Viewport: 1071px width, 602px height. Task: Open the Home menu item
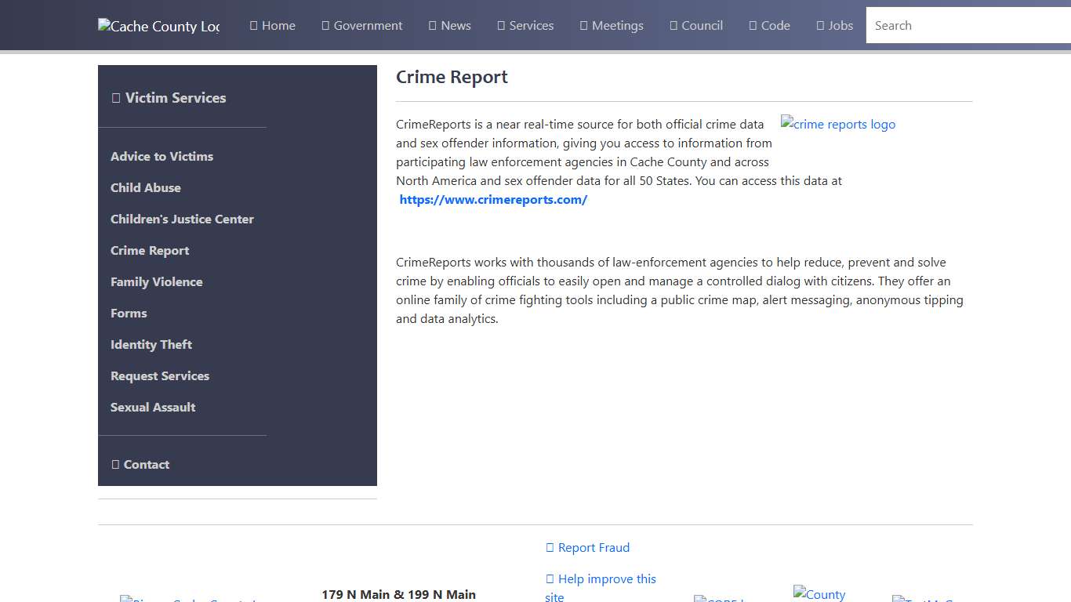click(272, 25)
